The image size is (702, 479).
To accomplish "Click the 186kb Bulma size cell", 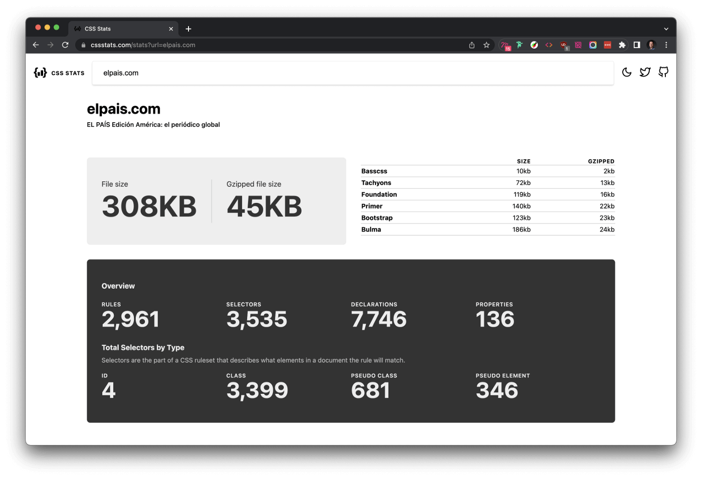I will [521, 229].
